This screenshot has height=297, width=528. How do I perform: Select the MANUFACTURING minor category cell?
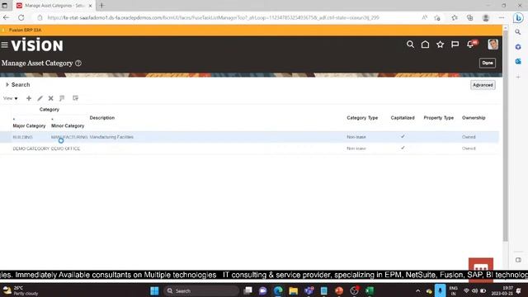69,137
